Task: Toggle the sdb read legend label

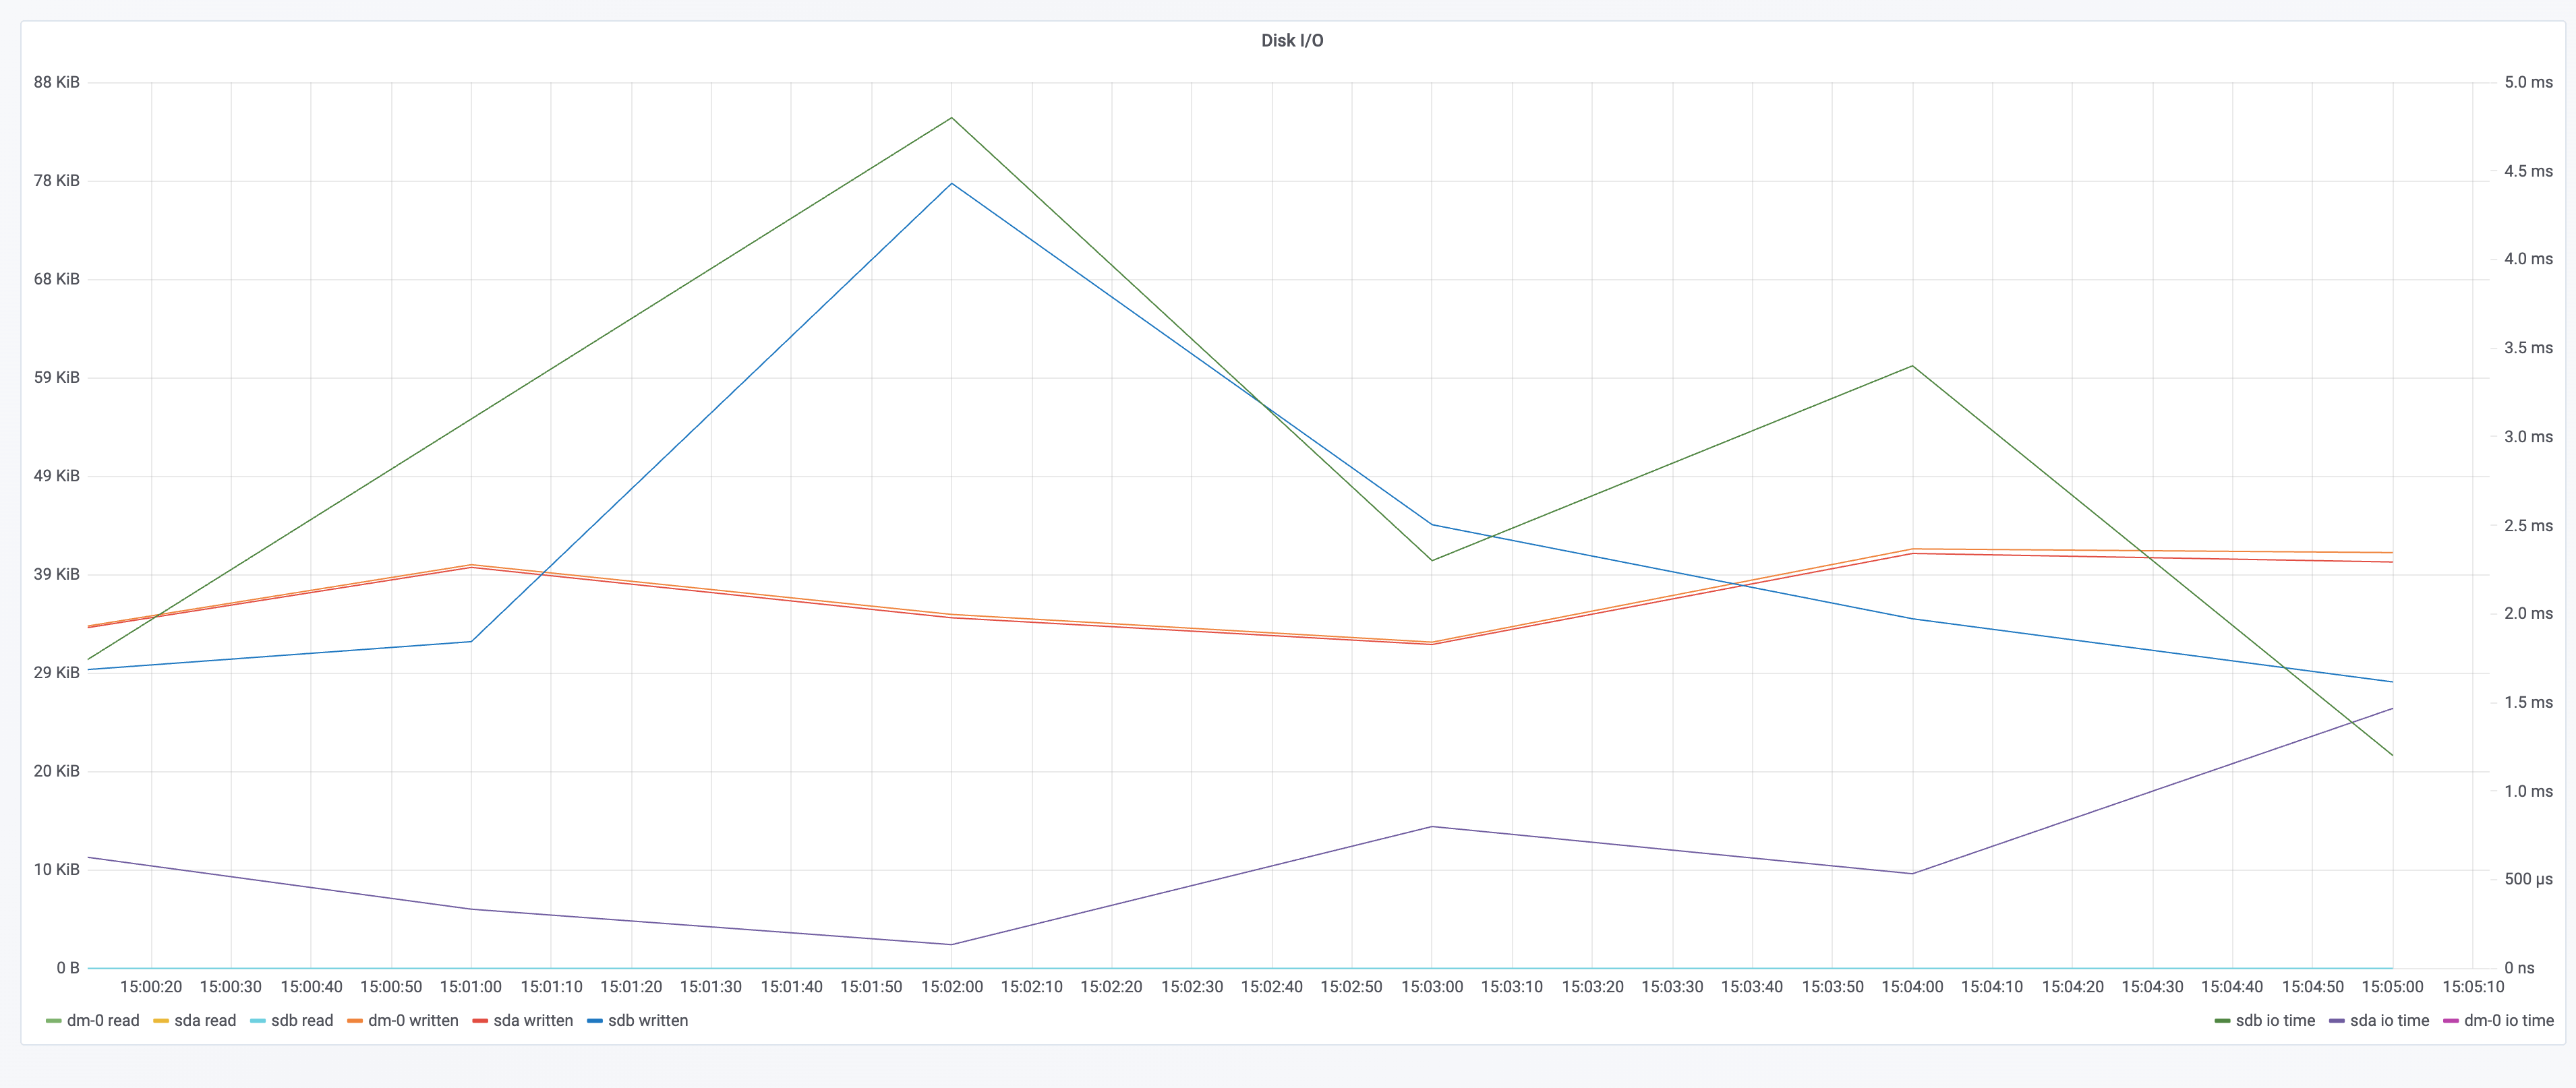Action: click(x=302, y=1021)
